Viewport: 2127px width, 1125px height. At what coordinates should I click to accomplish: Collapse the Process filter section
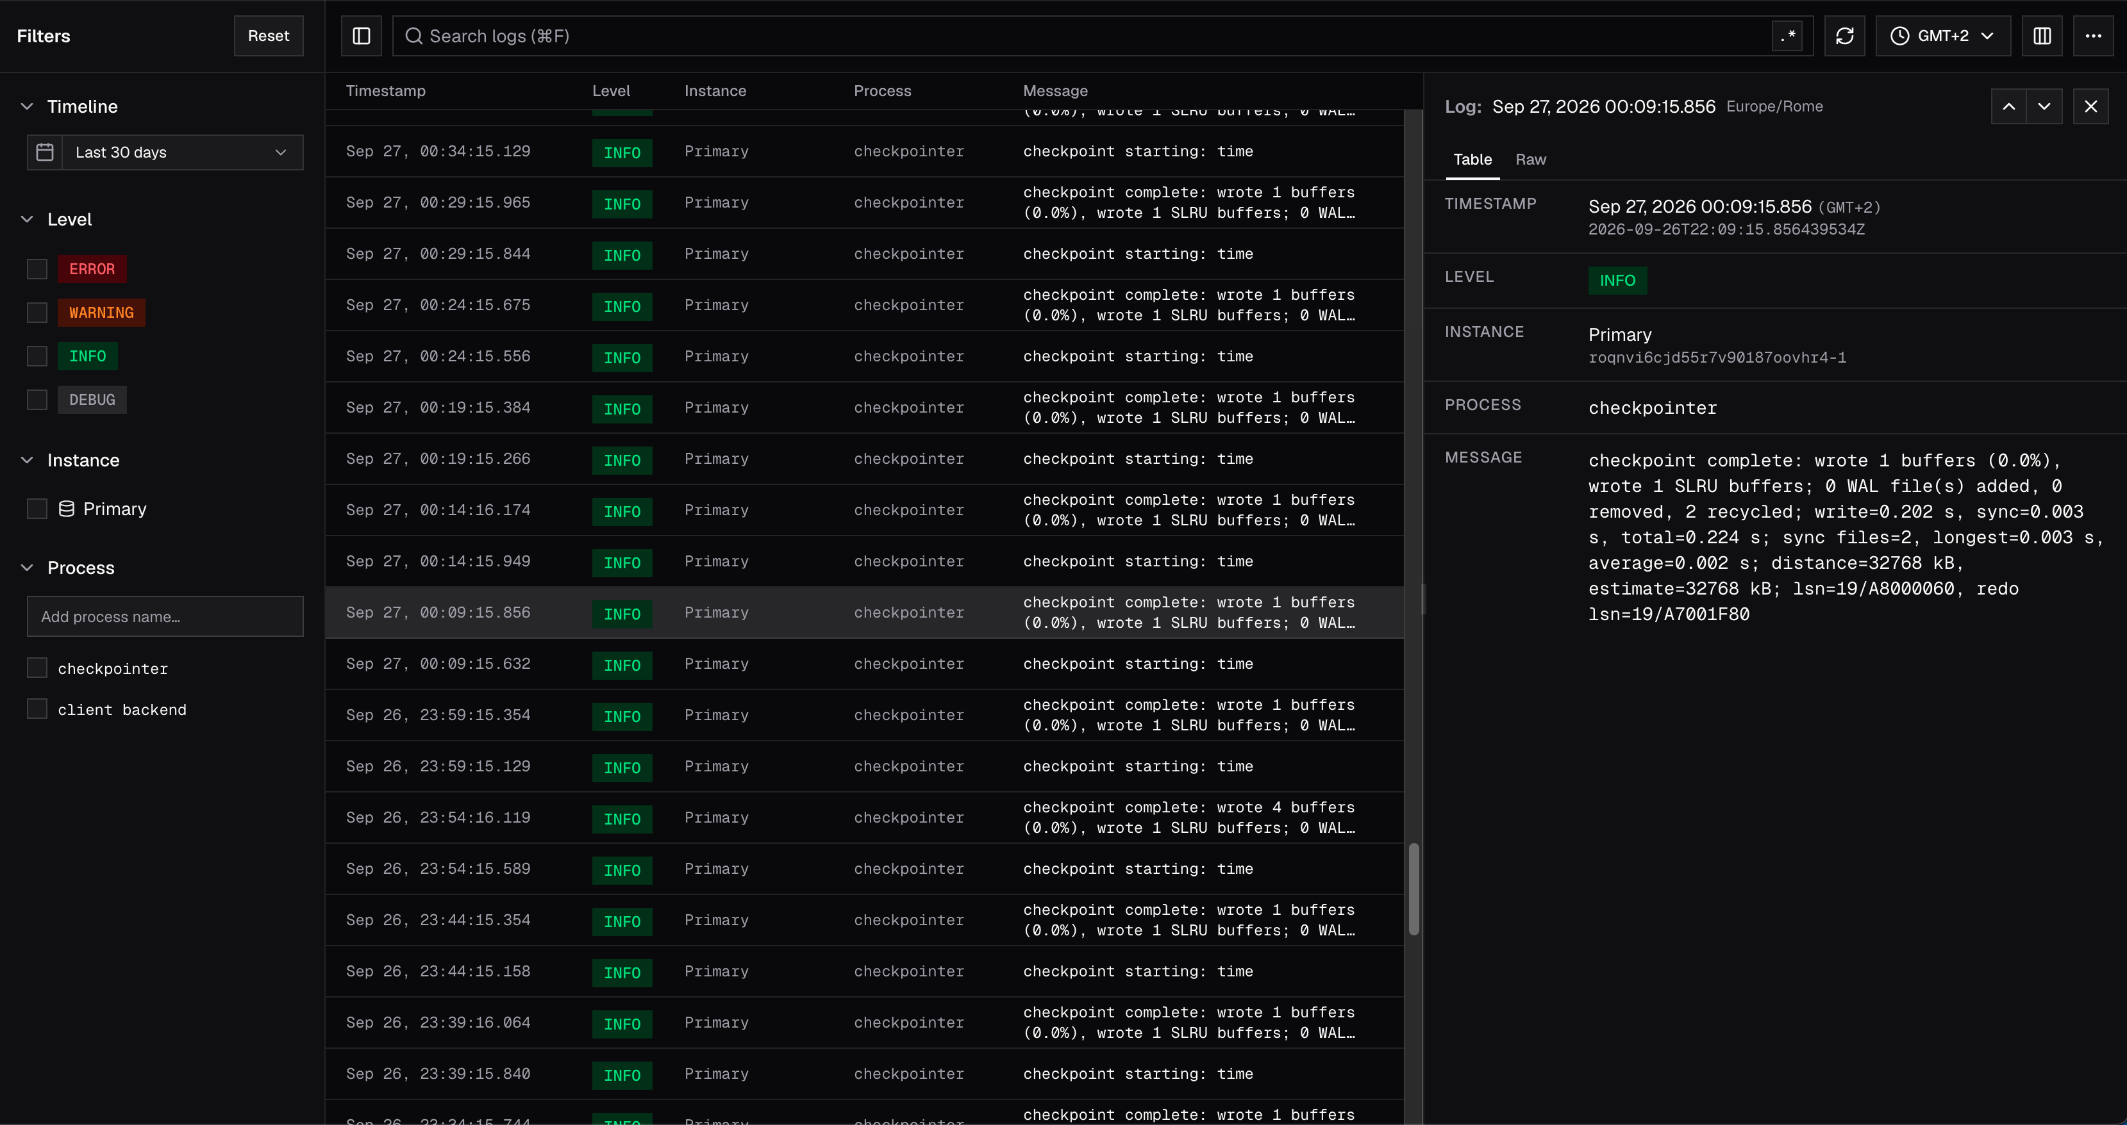[x=28, y=568]
